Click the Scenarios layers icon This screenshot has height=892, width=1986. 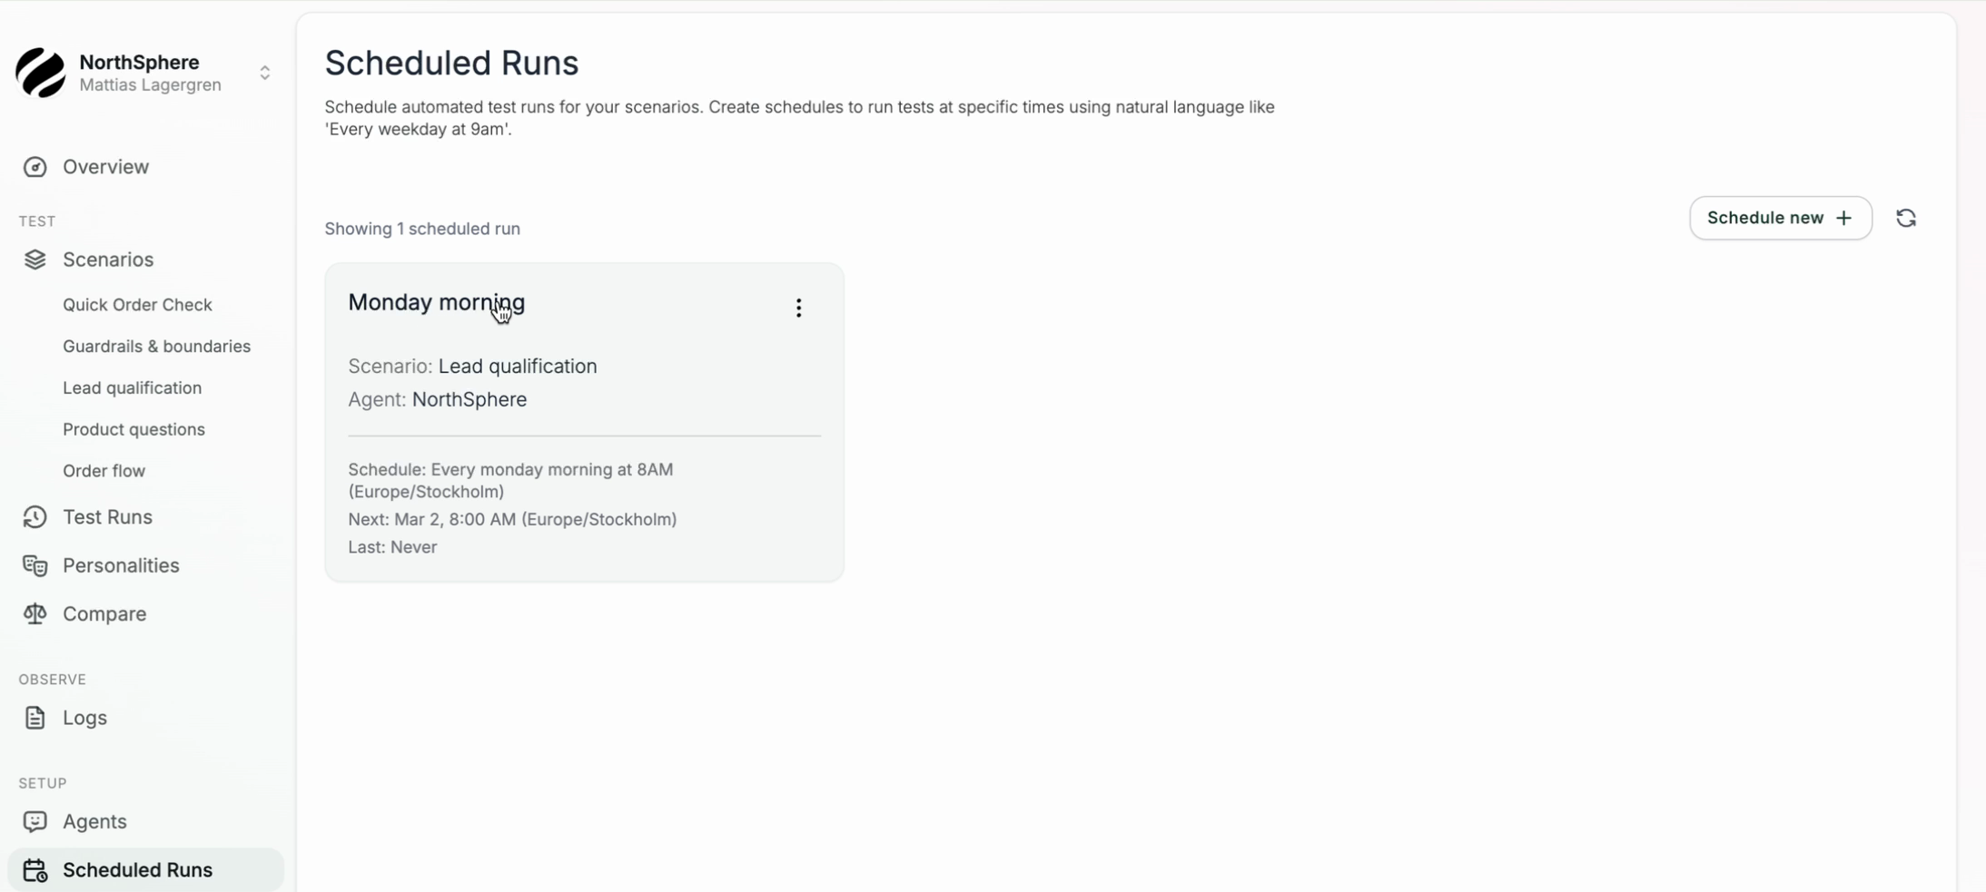tap(35, 260)
